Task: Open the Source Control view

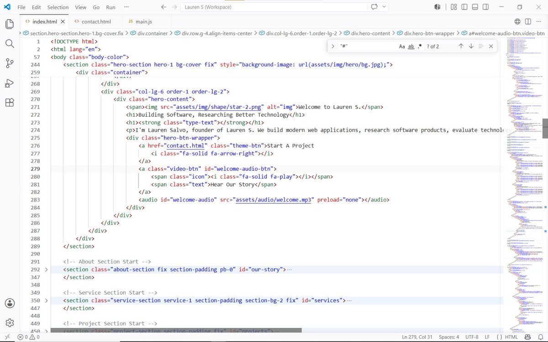Action: (10, 63)
